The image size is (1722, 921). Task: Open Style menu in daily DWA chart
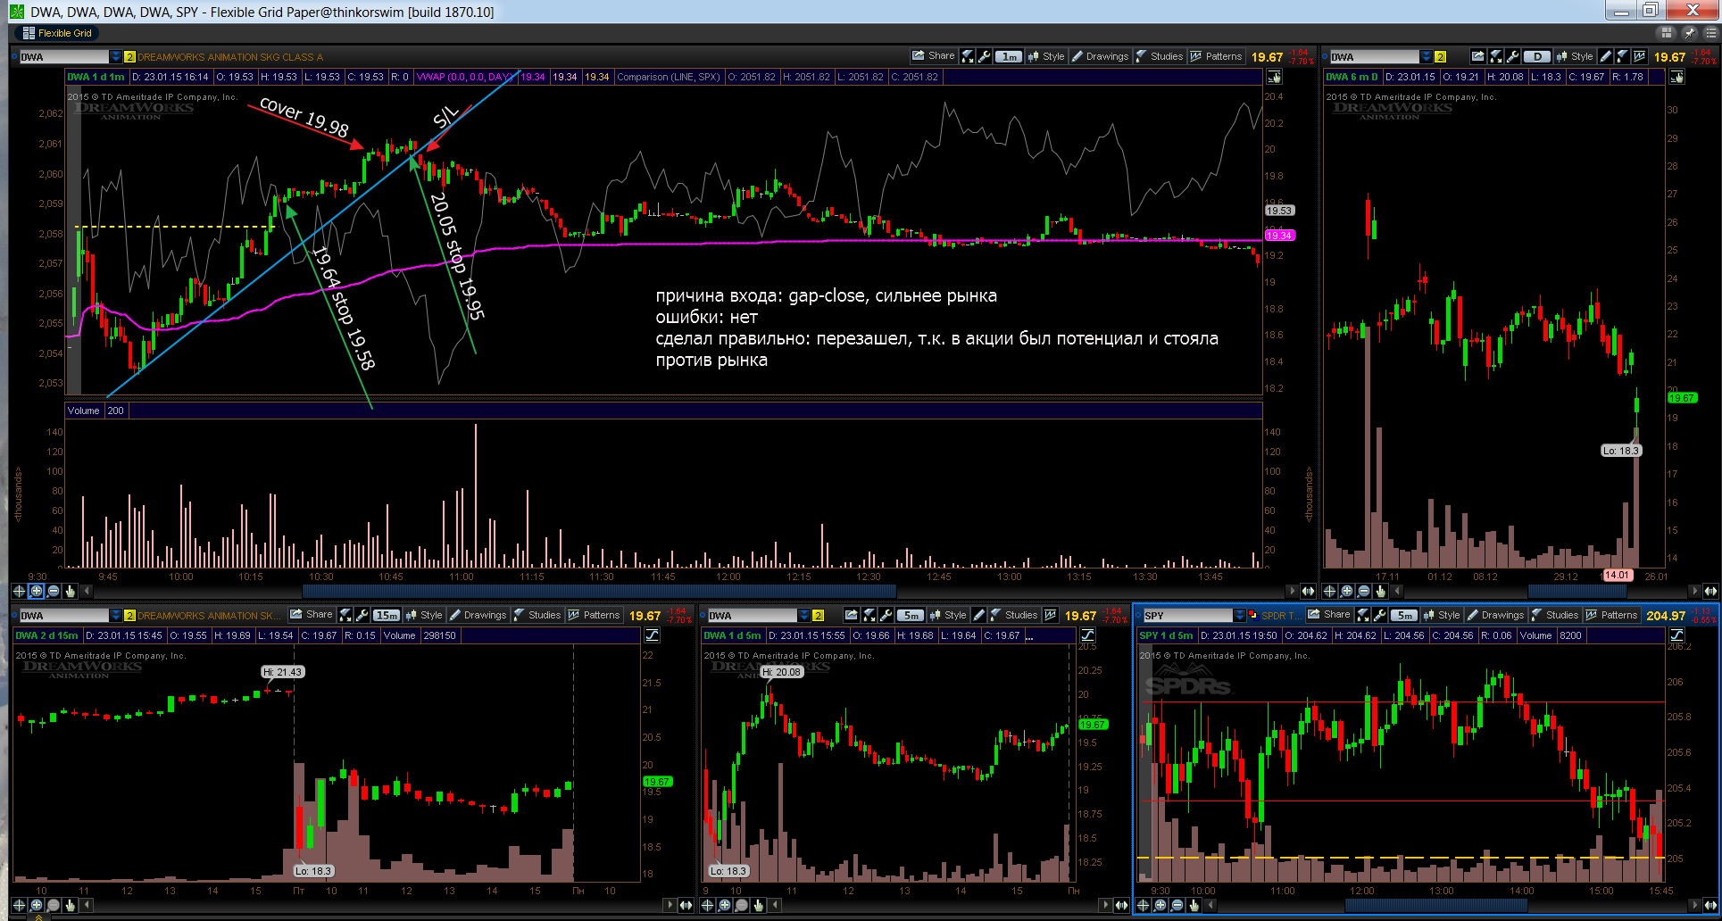1574,56
